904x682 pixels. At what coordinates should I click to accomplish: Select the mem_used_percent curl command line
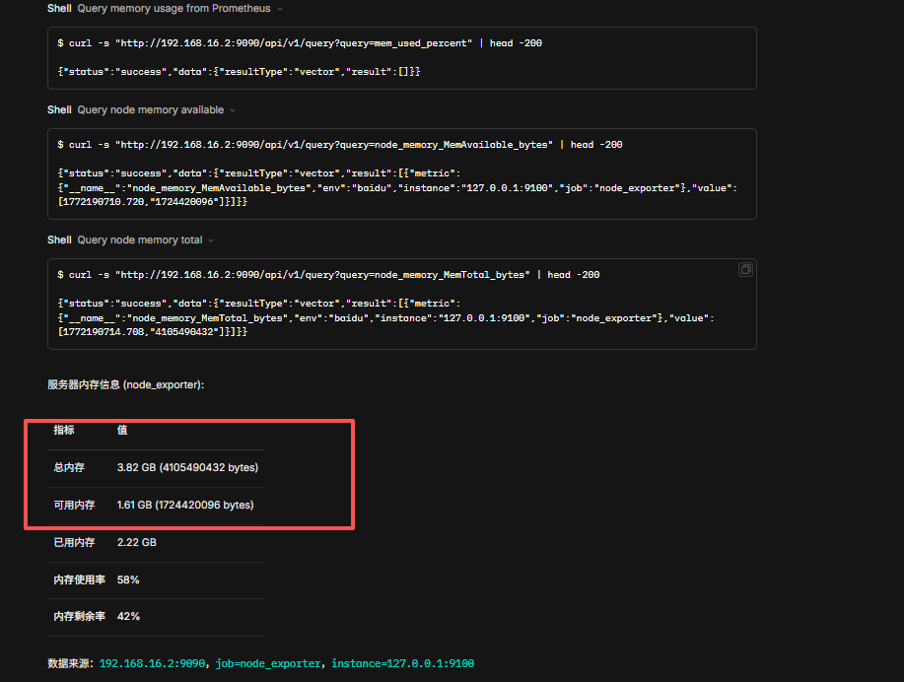click(300, 43)
